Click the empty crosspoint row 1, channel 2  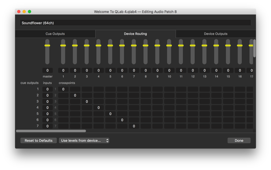75,89
